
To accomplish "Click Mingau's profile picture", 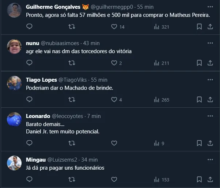I will coord(14,163).
